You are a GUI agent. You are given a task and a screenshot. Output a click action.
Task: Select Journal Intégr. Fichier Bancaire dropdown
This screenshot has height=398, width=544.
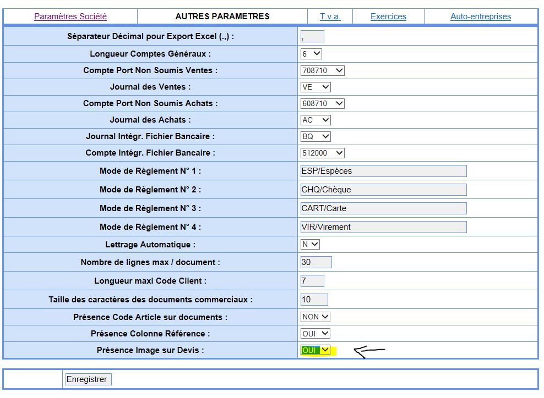coord(315,136)
